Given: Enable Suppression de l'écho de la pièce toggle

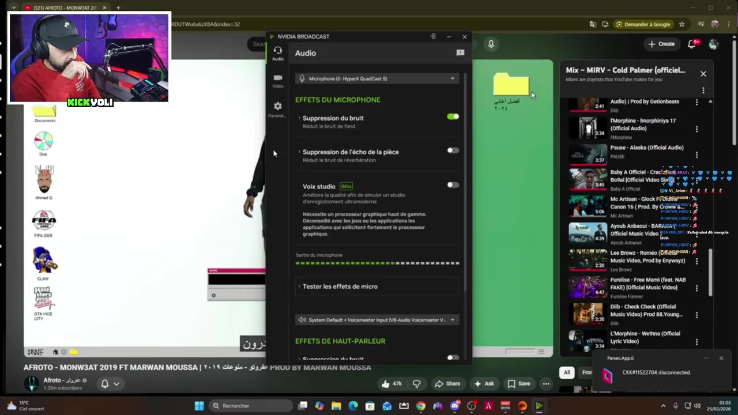Looking at the screenshot, I should [453, 150].
